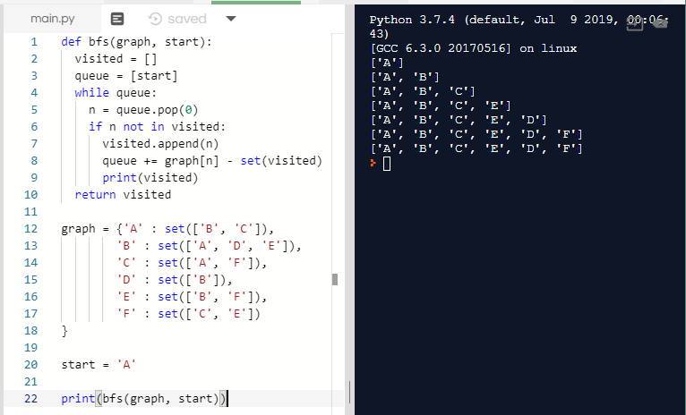Click the '[GCC 6.3.0 20170516] on linux' line
Viewport: 686px width, 415px height.
pyautogui.click(x=474, y=48)
